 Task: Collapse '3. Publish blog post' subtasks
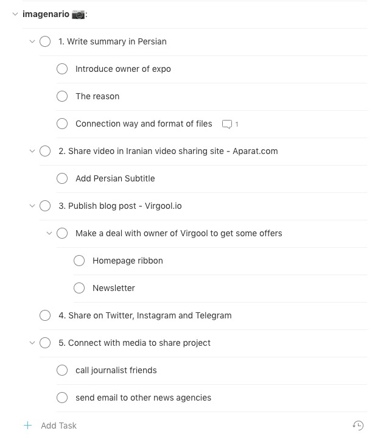pos(32,206)
